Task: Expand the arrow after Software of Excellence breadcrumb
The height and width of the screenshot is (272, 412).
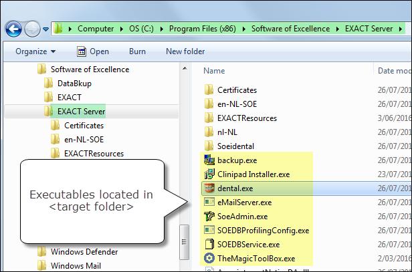Action: tap(337, 29)
